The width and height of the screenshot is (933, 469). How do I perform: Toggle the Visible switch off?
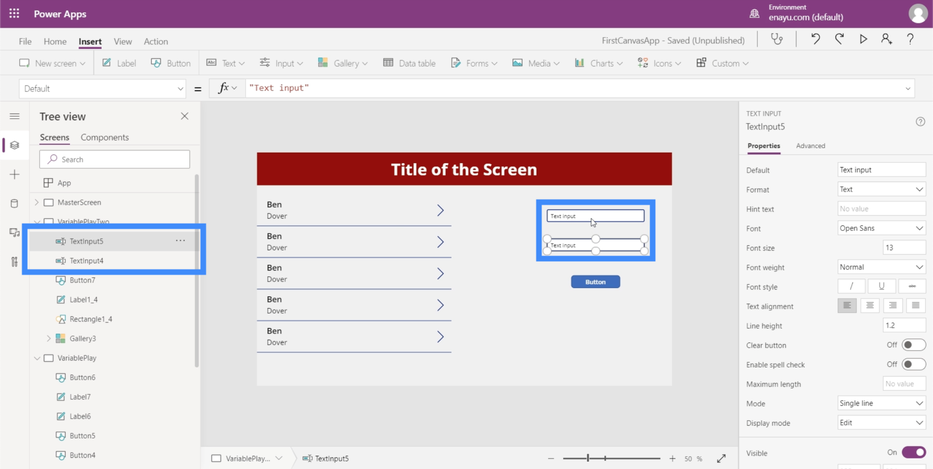click(x=914, y=452)
